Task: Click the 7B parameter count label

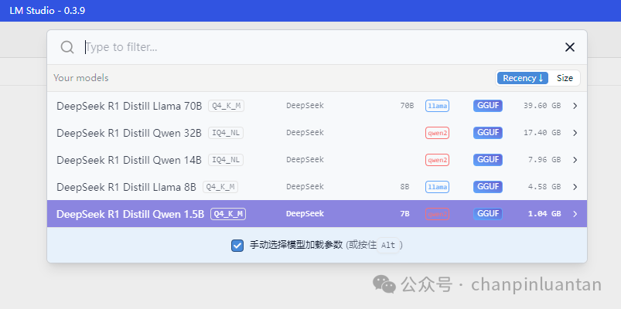Action: (404, 214)
